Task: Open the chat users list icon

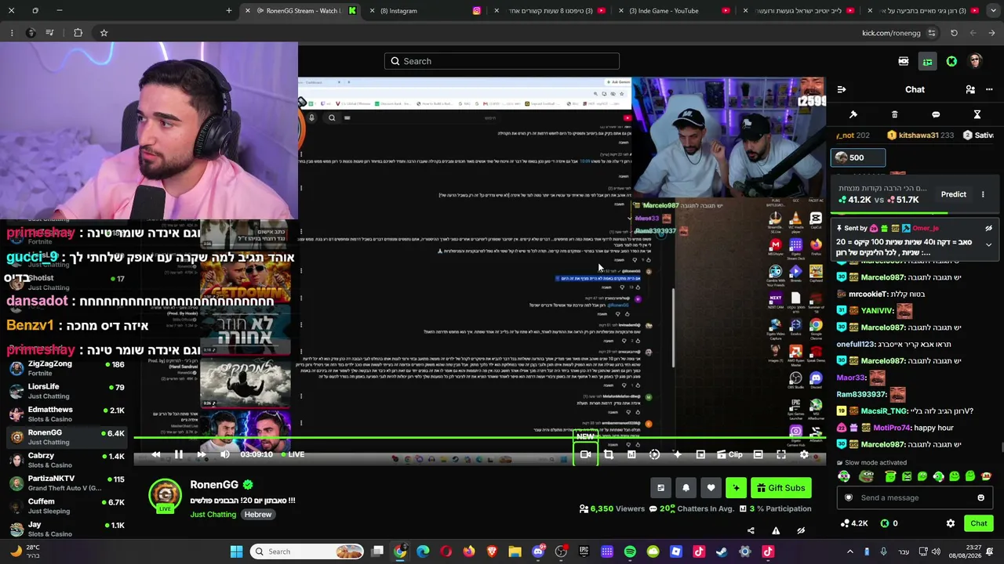Action: click(970, 89)
